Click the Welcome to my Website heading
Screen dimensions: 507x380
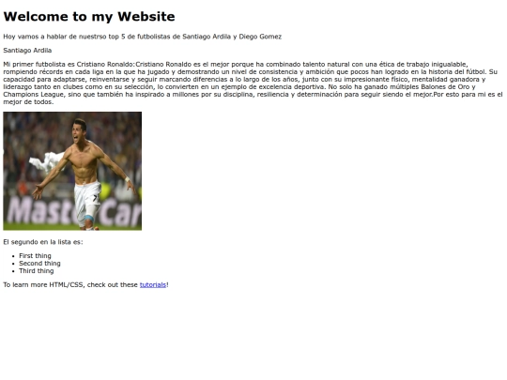pyautogui.click(x=89, y=17)
